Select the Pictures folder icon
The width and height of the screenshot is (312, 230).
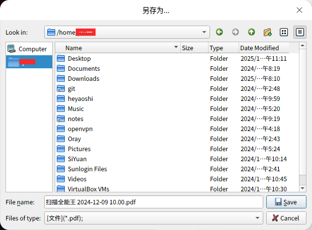pos(61,149)
